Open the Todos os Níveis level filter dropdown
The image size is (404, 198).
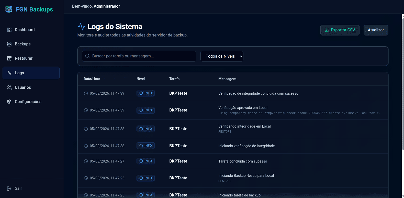[222, 56]
